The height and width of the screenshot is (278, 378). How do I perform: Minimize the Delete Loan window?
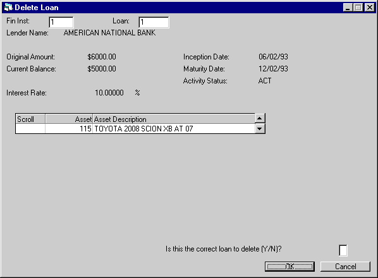tap(348, 8)
